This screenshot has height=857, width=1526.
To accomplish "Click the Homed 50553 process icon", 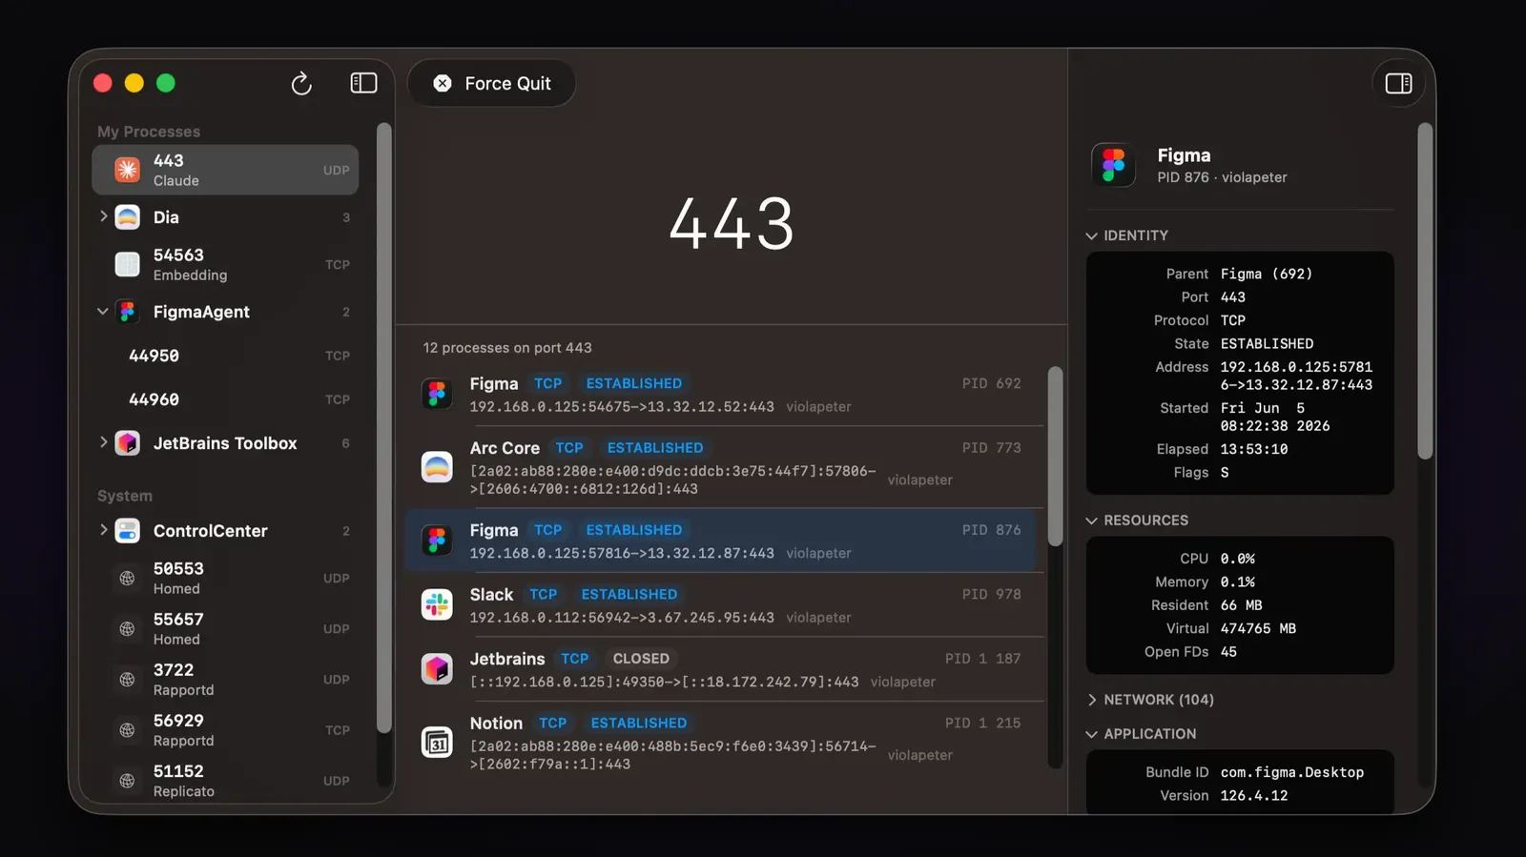I will (x=127, y=578).
